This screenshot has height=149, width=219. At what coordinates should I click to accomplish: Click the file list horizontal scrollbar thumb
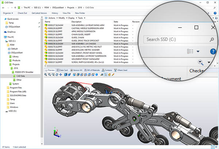(x=95, y=66)
